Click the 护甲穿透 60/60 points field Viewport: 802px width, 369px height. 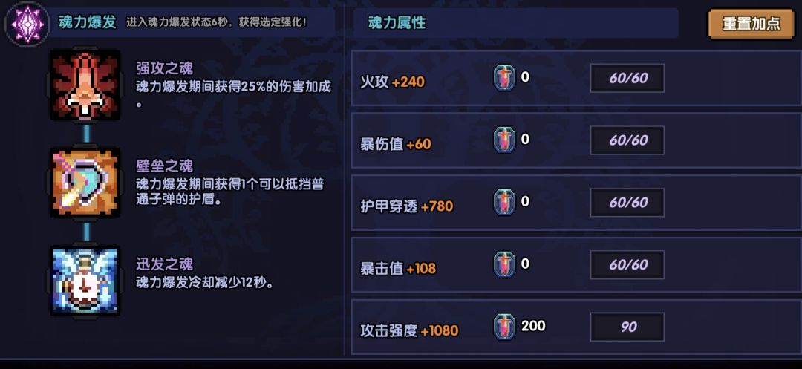coord(627,202)
